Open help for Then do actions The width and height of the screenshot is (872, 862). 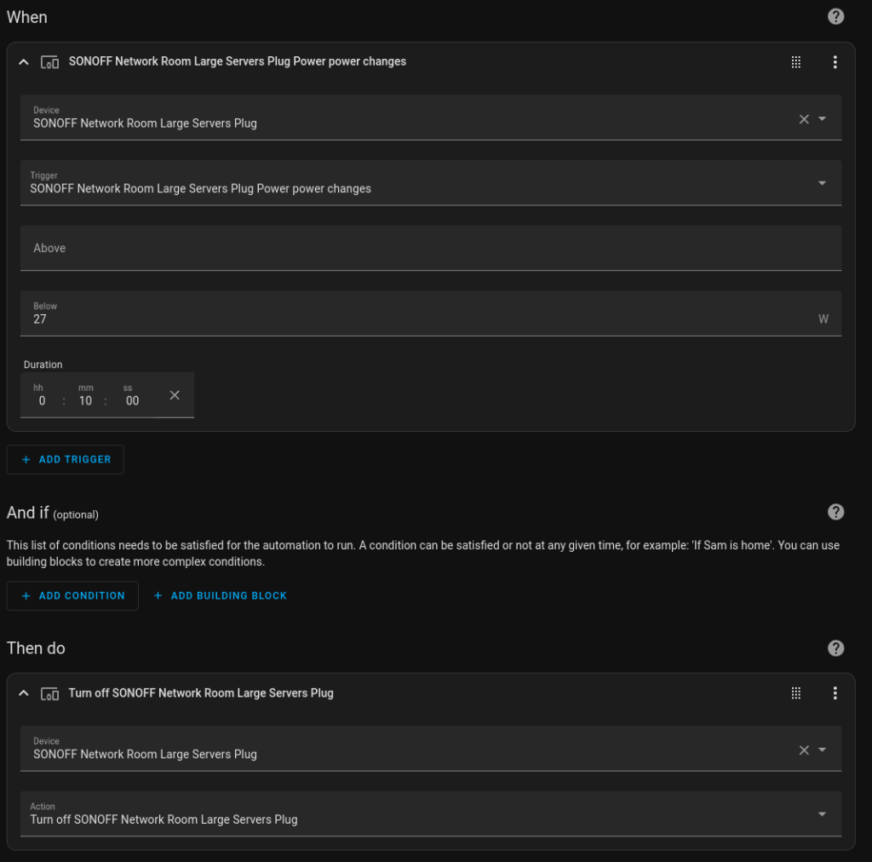836,648
